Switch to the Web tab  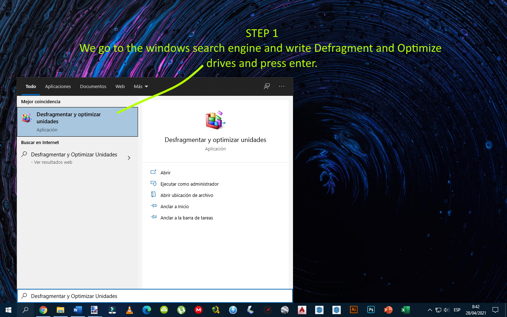pos(120,86)
